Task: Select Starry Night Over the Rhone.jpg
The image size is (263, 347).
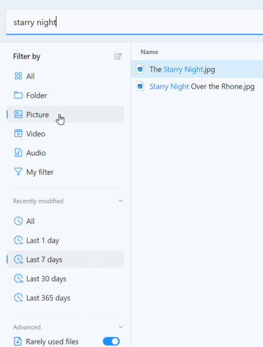Action: click(198, 86)
